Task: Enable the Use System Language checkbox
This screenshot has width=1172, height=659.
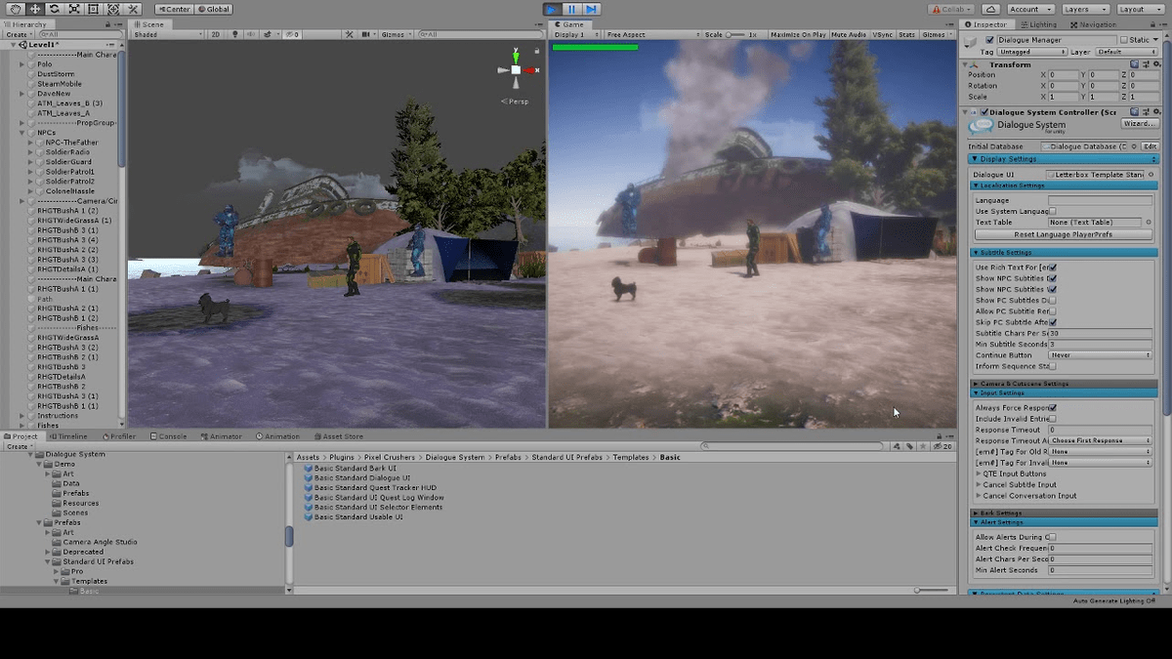Action: (1053, 211)
